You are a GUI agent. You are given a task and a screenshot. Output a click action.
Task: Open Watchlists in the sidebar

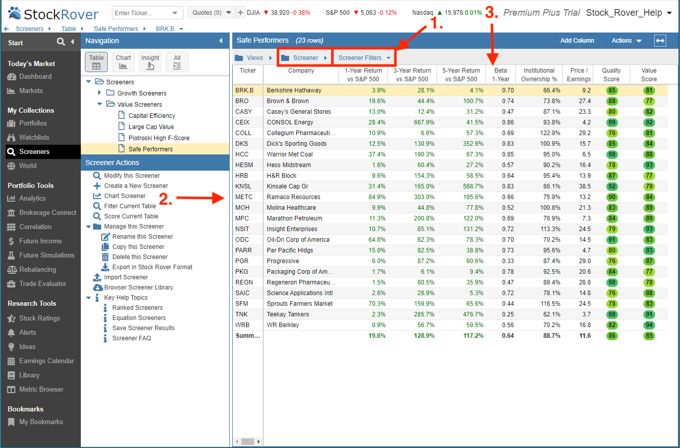pos(34,138)
